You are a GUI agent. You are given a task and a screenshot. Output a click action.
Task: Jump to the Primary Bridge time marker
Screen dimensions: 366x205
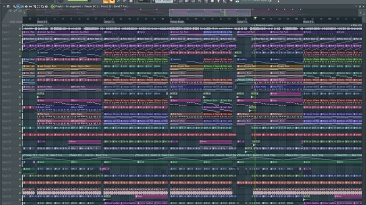pos(177,22)
